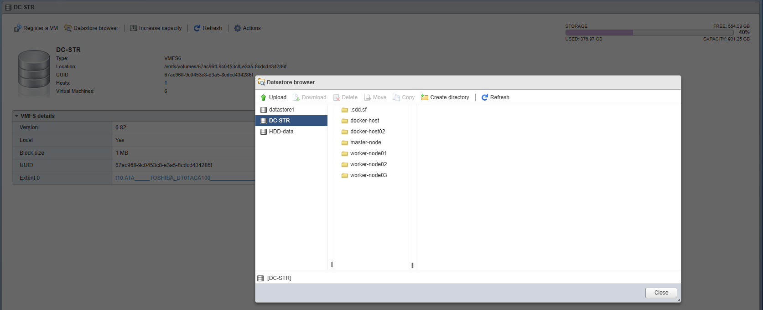Click the first column divider handle
The width and height of the screenshot is (763, 310).
331,264
